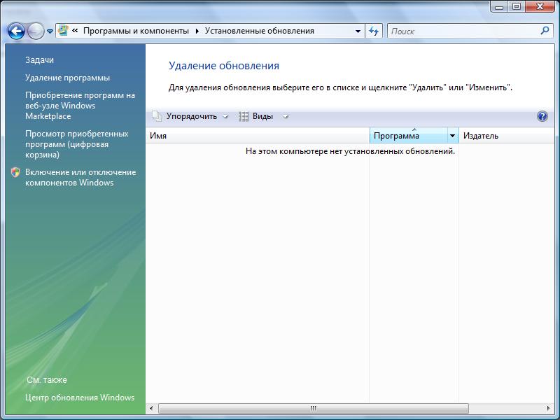The image size is (560, 420).
Task: Click the Refresh icon in the address bar
Action: [x=376, y=31]
